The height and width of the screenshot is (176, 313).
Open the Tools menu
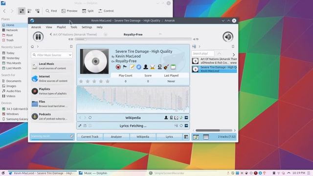pos(74,27)
